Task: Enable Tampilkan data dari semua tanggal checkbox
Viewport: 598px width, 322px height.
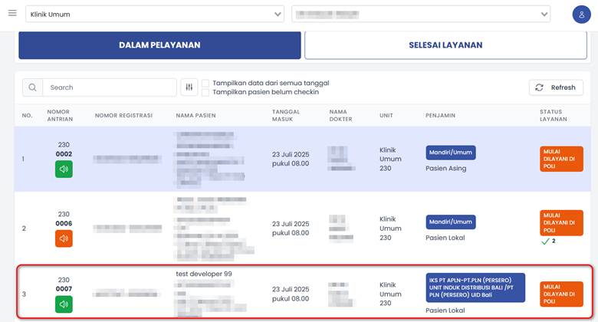Action: click(205, 83)
